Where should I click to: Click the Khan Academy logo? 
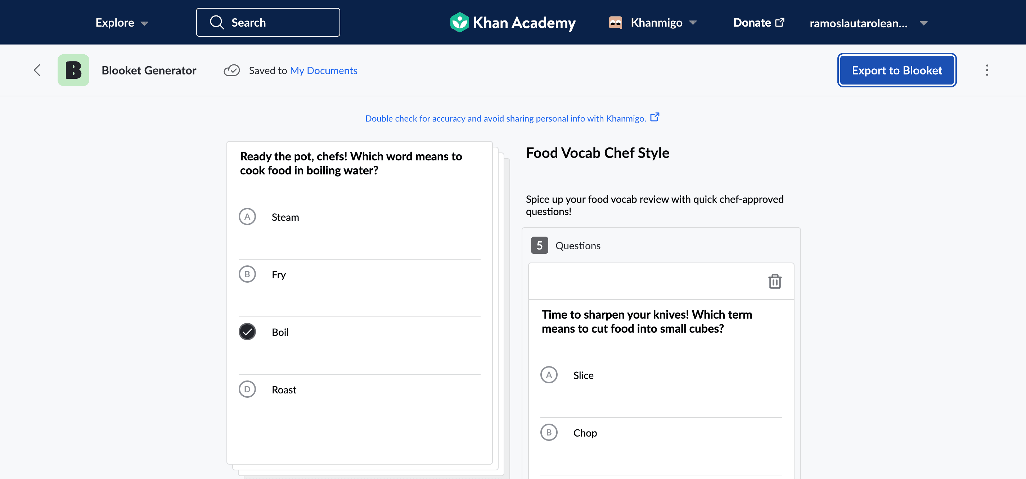[513, 23]
